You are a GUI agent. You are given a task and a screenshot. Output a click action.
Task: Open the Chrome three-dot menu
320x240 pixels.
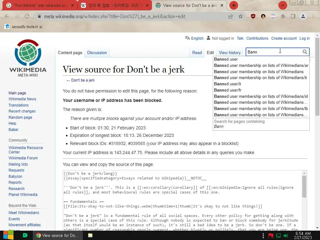tap(313, 16)
